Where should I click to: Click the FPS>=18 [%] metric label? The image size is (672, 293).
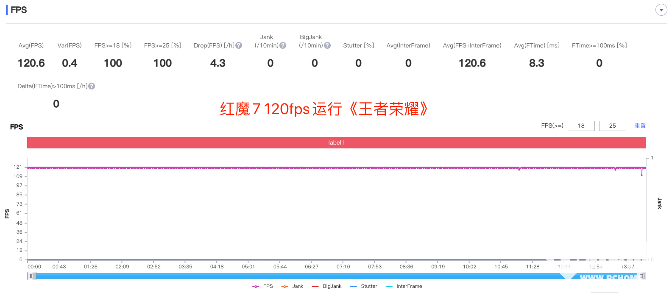click(113, 45)
